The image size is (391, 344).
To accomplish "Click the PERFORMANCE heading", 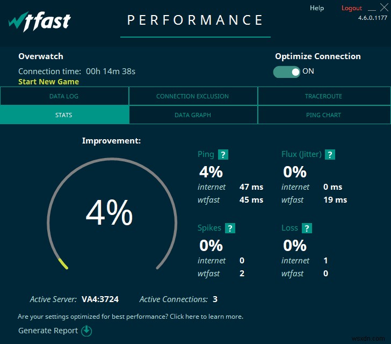I will click(195, 20).
